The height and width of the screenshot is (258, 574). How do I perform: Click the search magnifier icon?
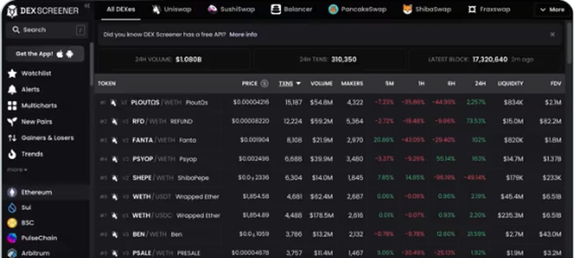[16, 30]
